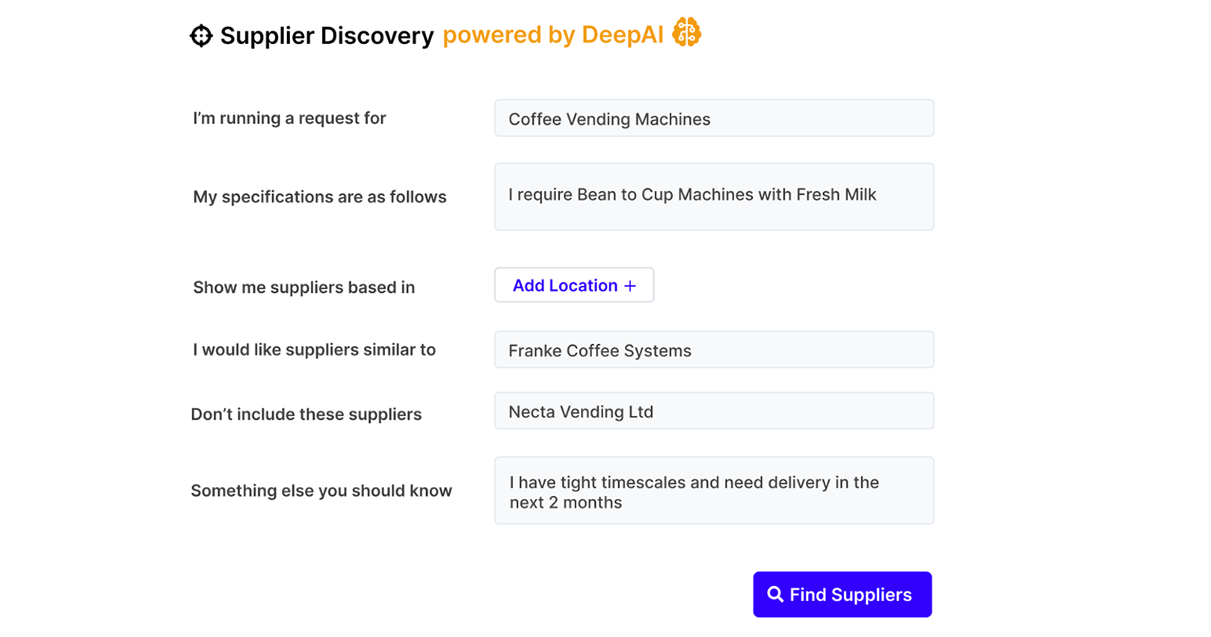This screenshot has width=1211, height=637.
Task: Click the 'I'm running a request for' label
Action: [289, 118]
